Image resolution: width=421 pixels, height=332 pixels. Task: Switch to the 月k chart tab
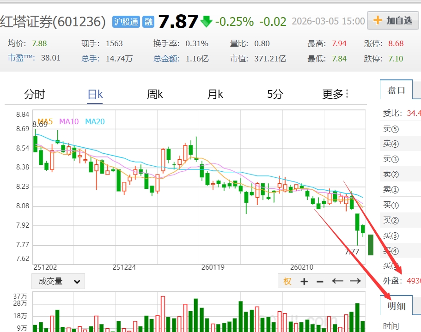click(215, 94)
